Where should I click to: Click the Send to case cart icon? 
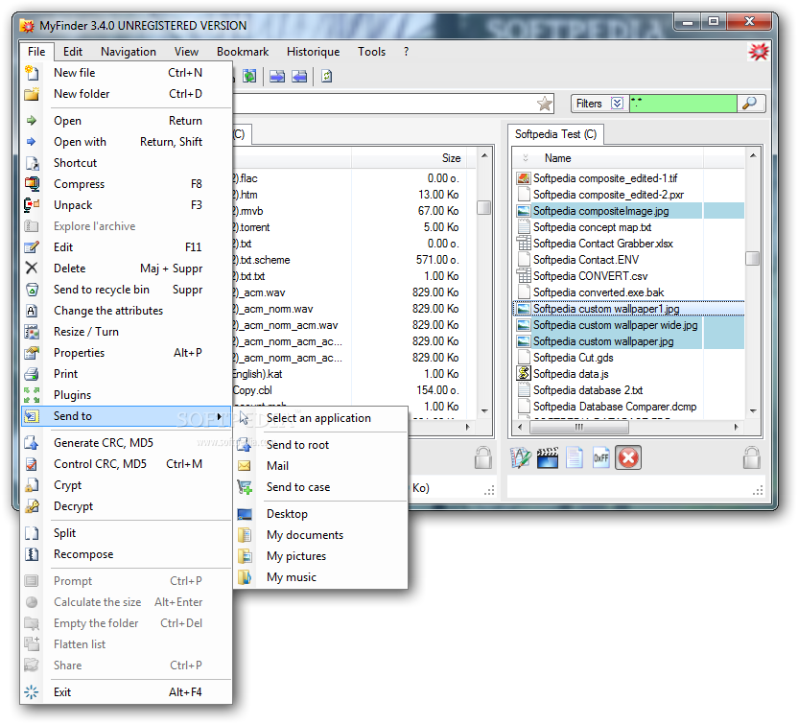coord(245,487)
